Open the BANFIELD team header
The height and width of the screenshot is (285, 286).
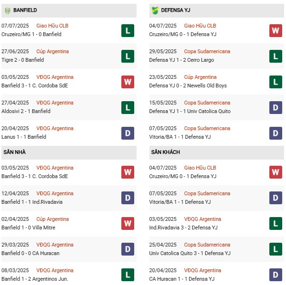pos(25,10)
